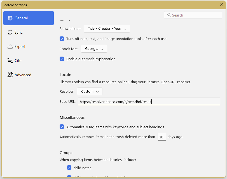The width and height of the screenshot is (227, 179).
Task: Select the Export settings pane
Action: tap(19, 47)
